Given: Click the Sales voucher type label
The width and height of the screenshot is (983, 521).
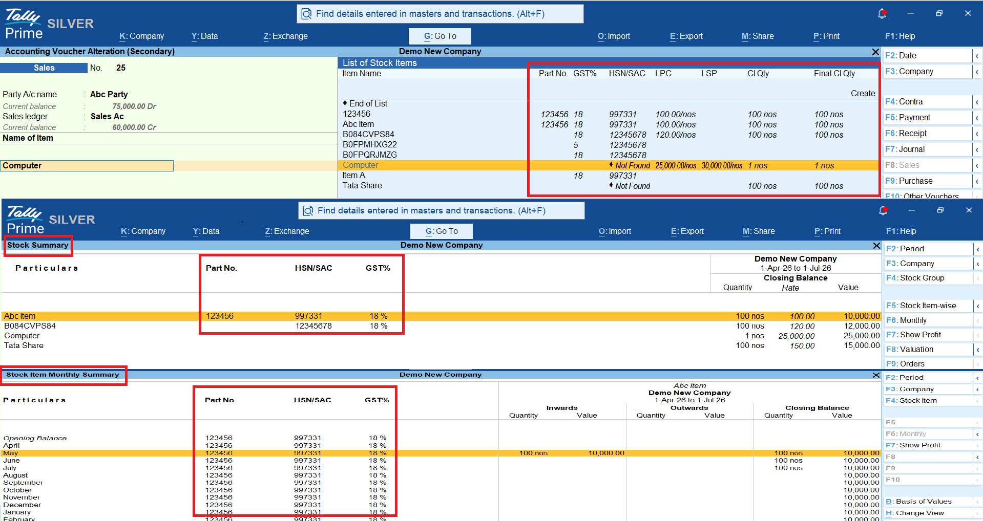Looking at the screenshot, I should tap(44, 68).
